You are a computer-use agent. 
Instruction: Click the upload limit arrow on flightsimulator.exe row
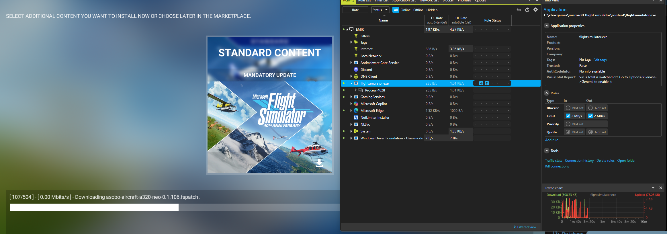487,83
